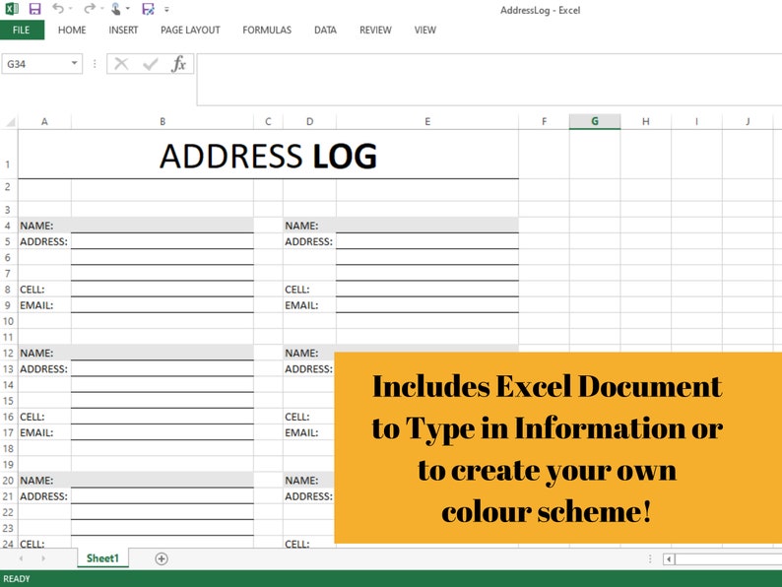Image resolution: width=782 pixels, height=587 pixels.
Task: Save the workbook using the floppy disk icon
Action: coord(34,9)
